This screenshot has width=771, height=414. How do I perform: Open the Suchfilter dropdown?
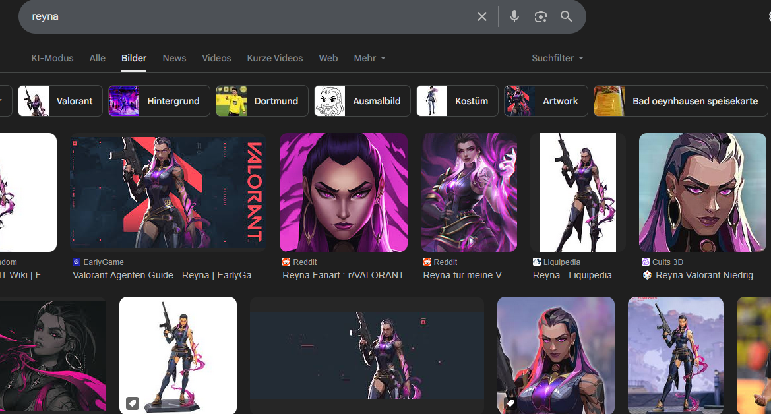click(x=557, y=58)
